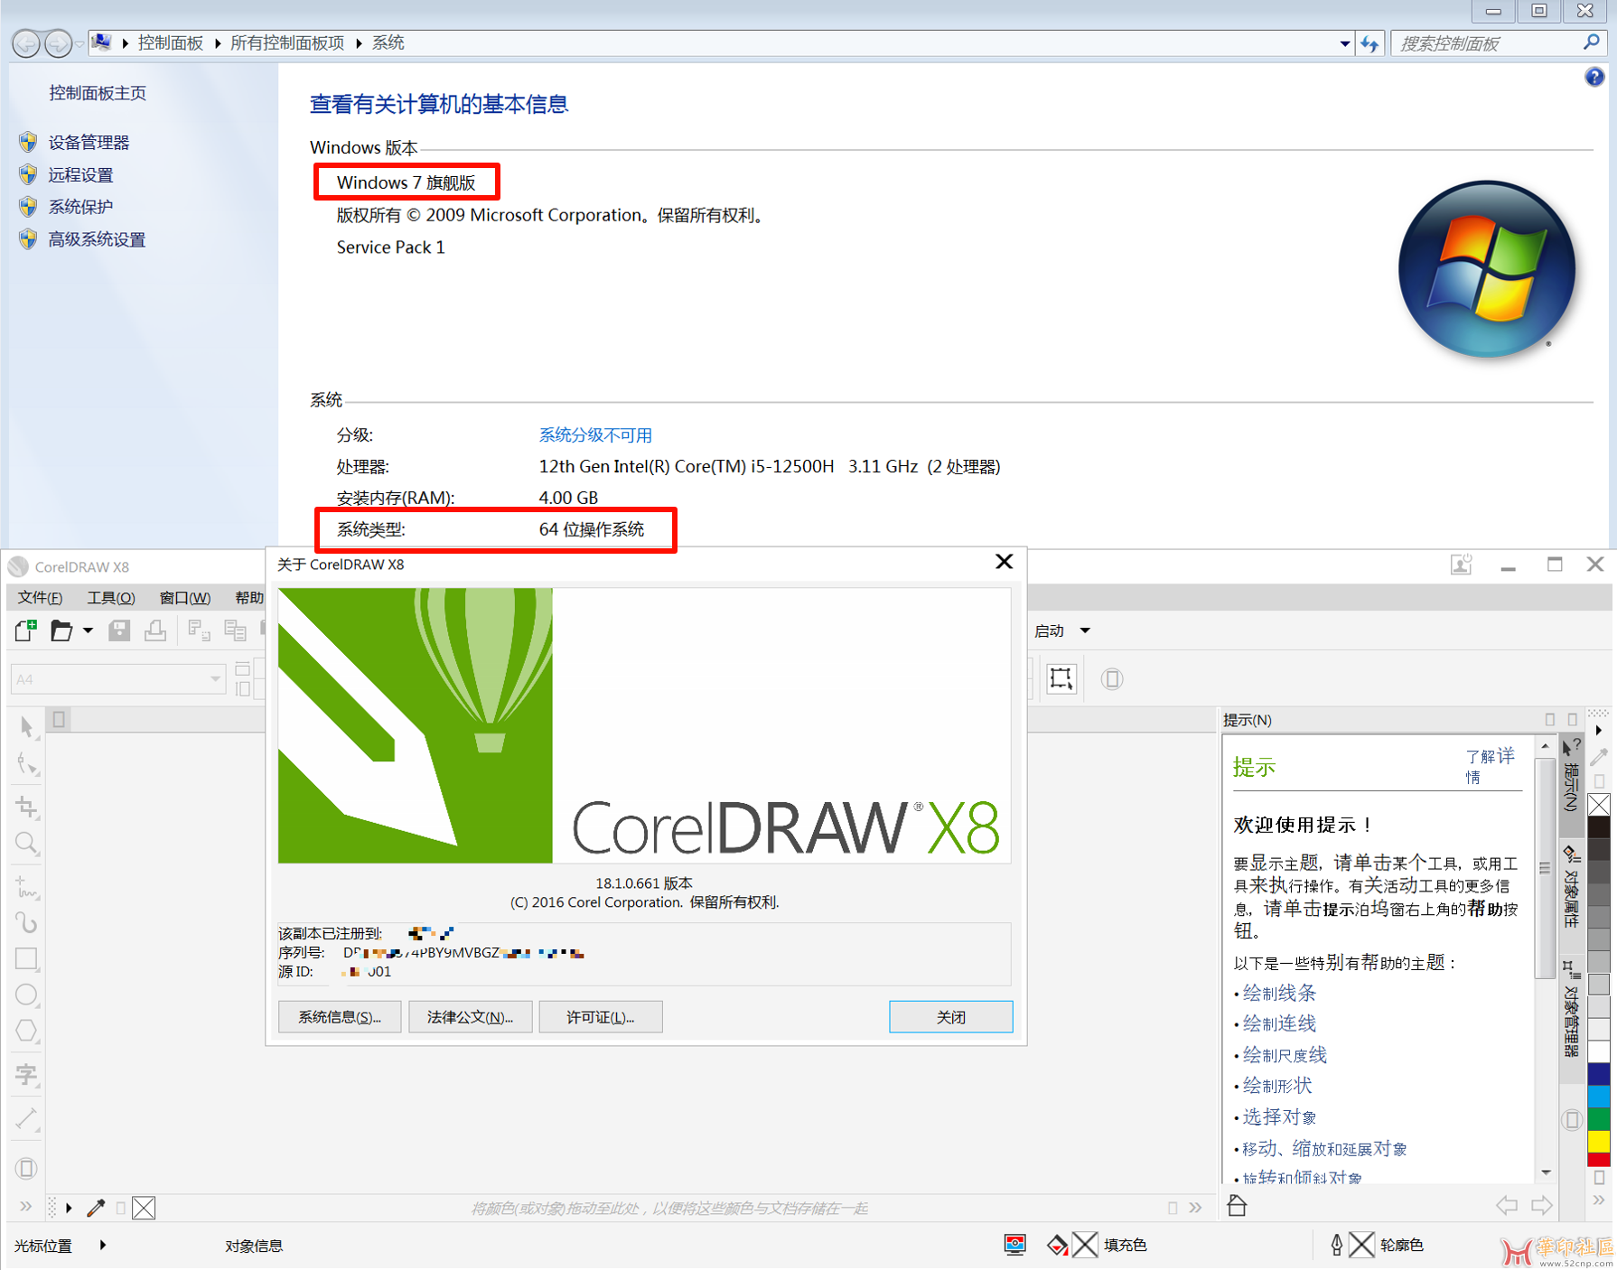
Task: Click the 许可证(L)... button
Action: coord(600,1017)
